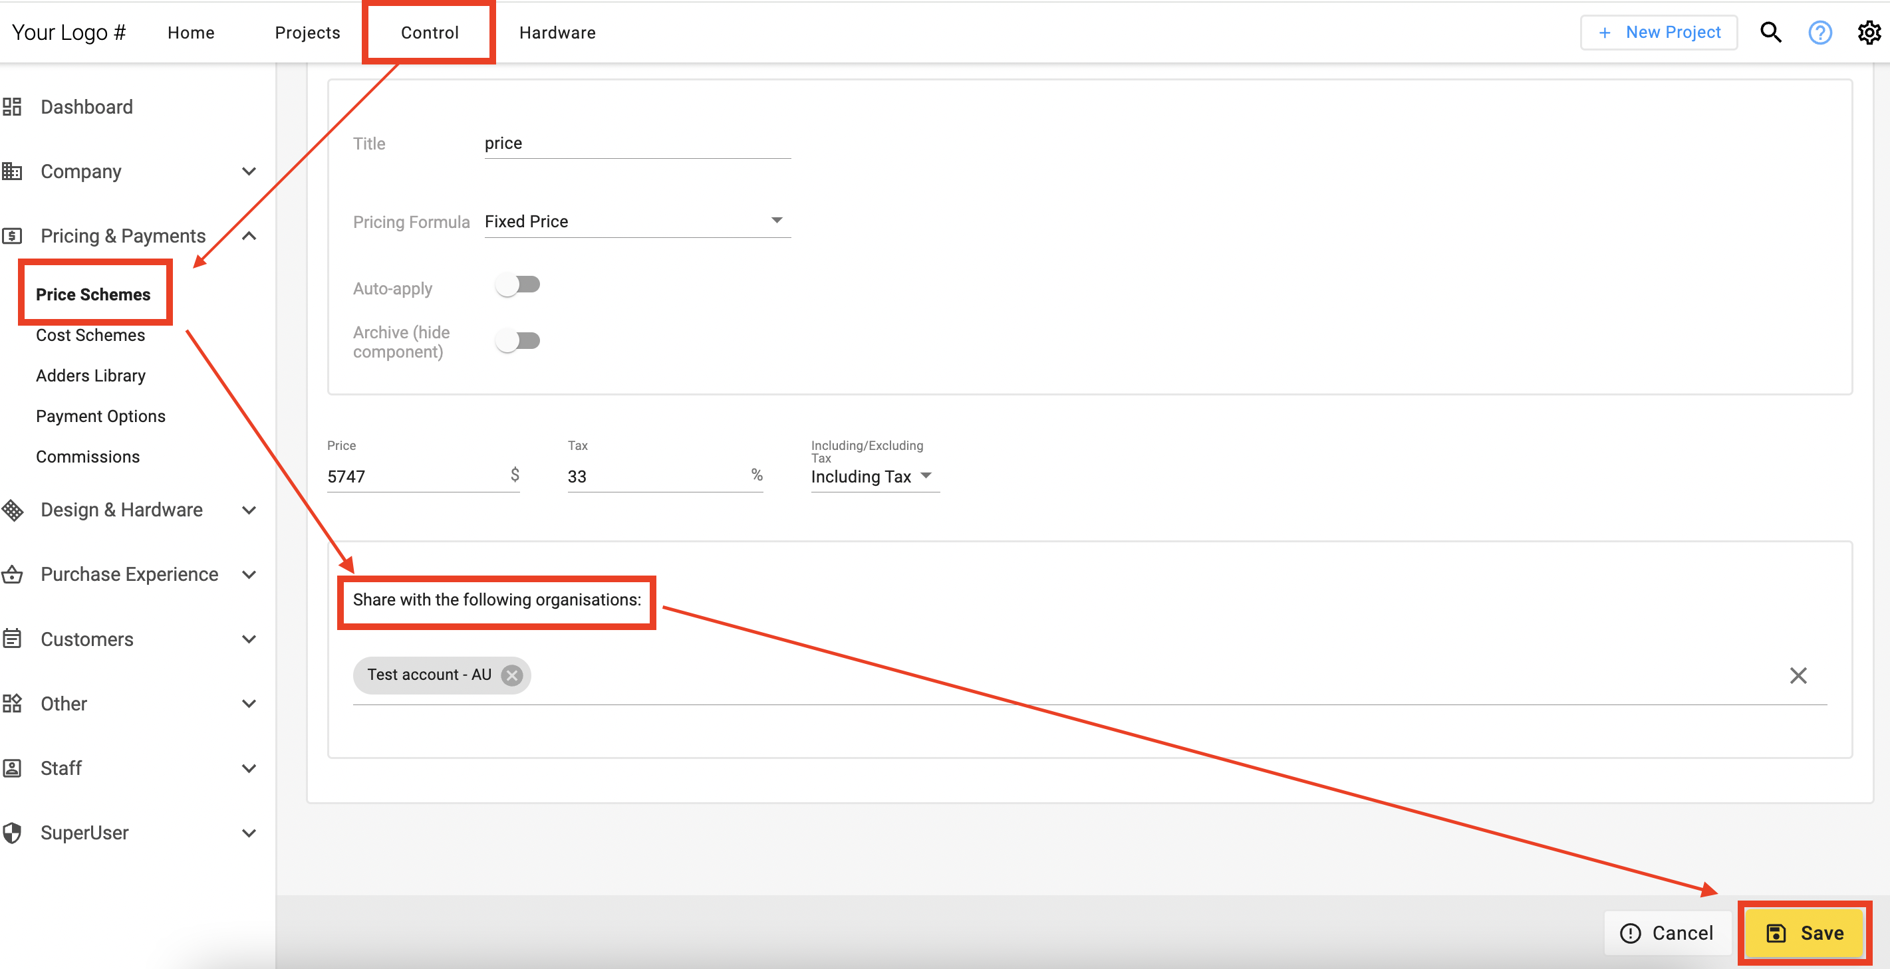This screenshot has width=1890, height=969.
Task: Toggle Archive (hide component) switch
Action: pyautogui.click(x=518, y=341)
